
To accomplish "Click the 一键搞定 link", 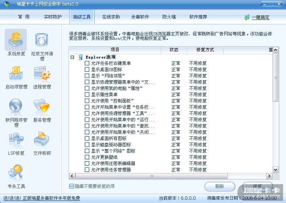I will [x=261, y=18].
